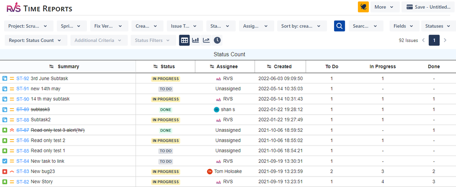
Task: Open issue link ST-92
Action: tap(23, 78)
